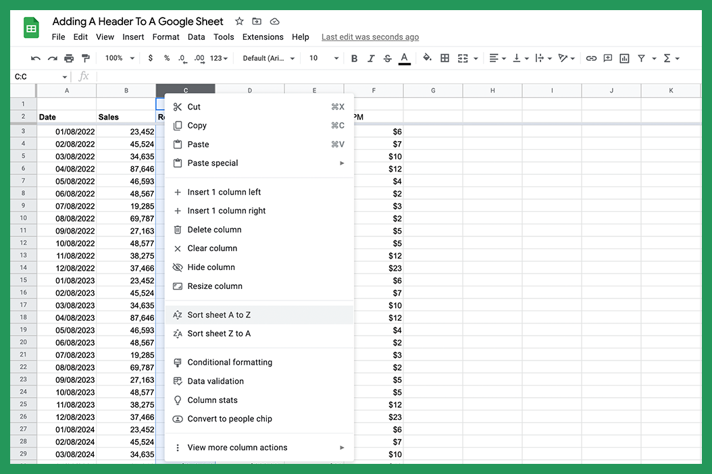
Task: Select the Paint format tool
Action: click(84, 59)
